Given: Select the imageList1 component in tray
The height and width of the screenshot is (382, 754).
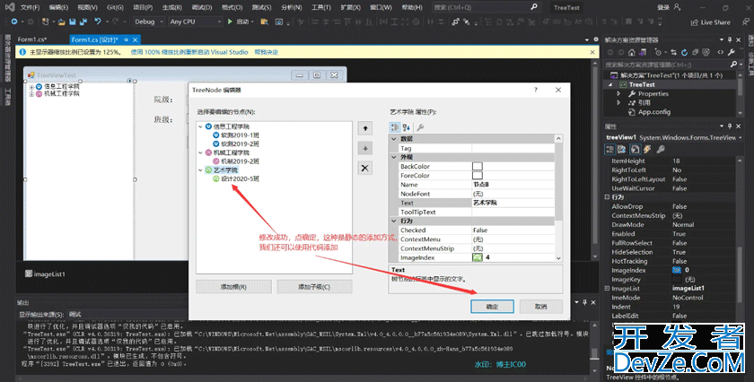Looking at the screenshot, I should click(x=45, y=273).
